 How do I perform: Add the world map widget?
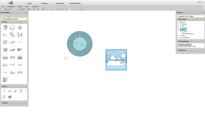20,35
